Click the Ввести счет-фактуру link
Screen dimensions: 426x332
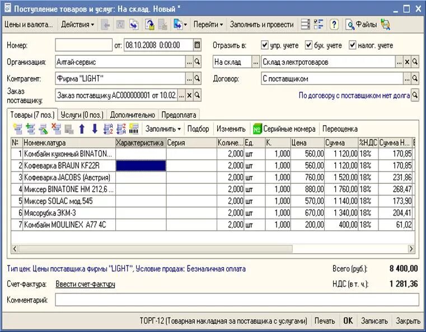[x=85, y=284]
